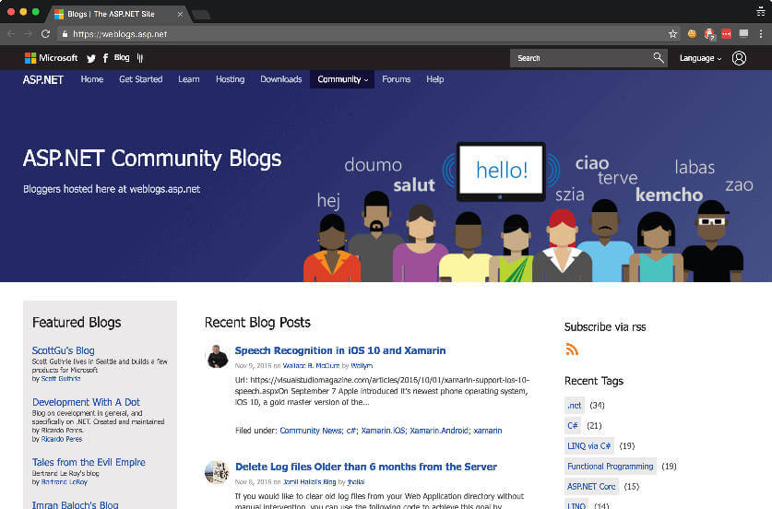
Task: Open the Bertrand LeRoy author link
Action: point(64,482)
